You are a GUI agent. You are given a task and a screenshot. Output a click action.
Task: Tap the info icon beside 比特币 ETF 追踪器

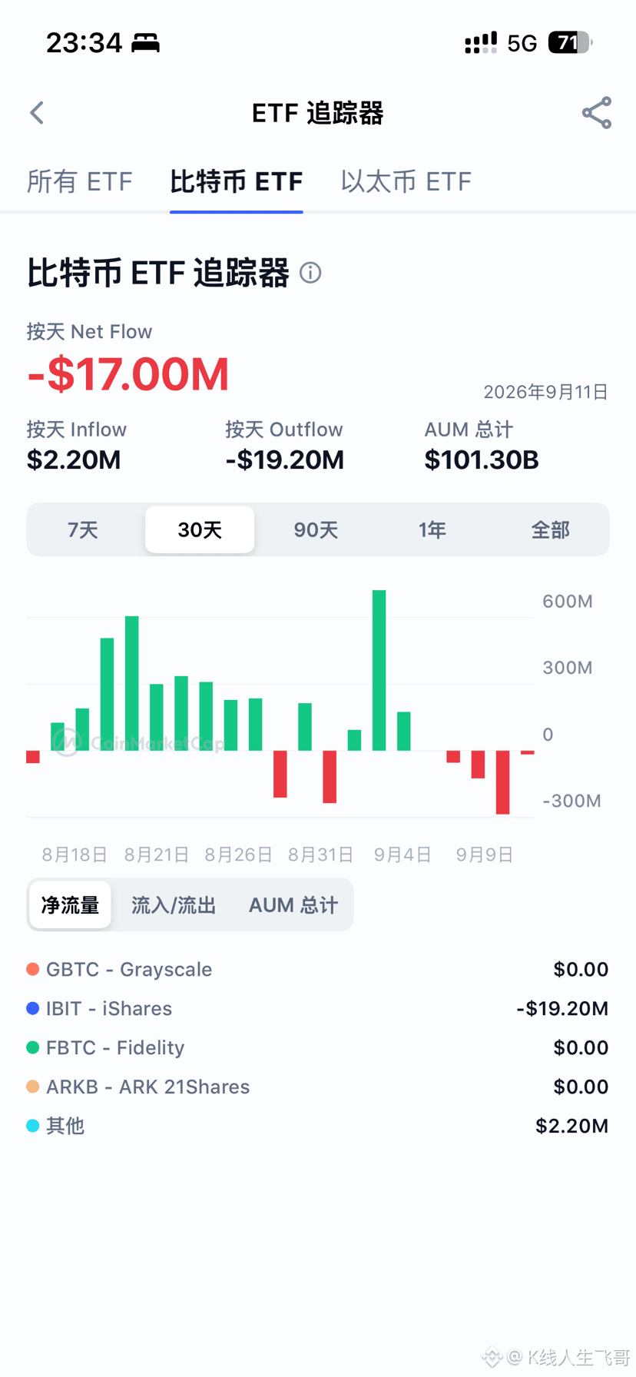310,273
